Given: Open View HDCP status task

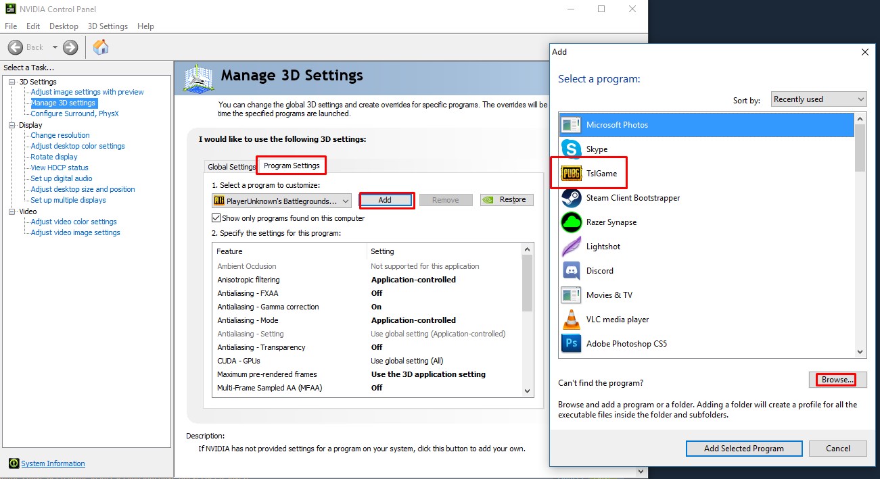Looking at the screenshot, I should [x=60, y=168].
